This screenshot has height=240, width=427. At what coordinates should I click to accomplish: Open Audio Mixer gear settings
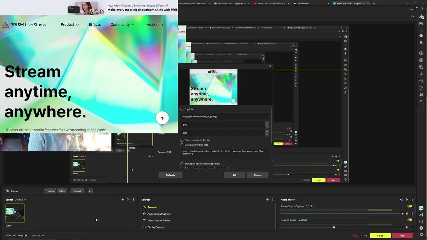407,199
